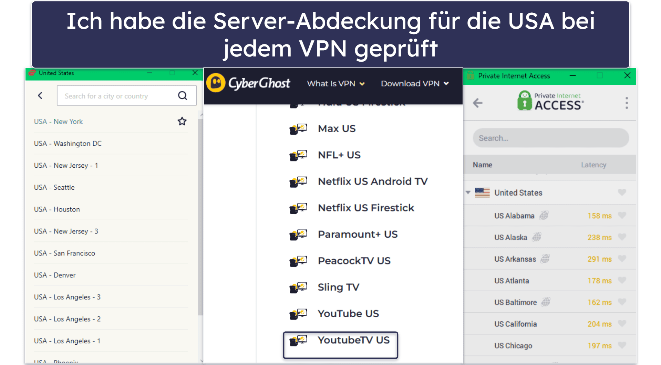Viewport: 661px width, 365px height.
Task: Sort PIA regions by Latency column
Action: 593,165
